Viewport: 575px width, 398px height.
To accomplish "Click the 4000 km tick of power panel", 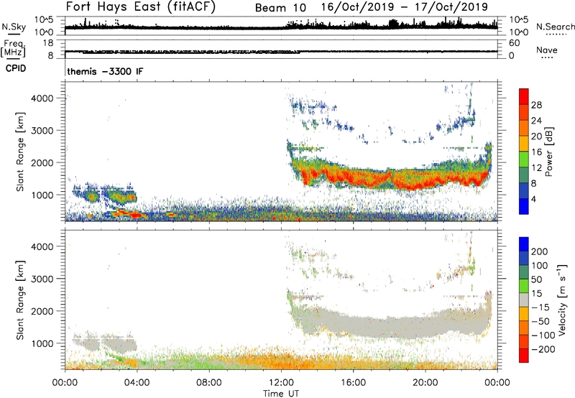I will [42, 98].
